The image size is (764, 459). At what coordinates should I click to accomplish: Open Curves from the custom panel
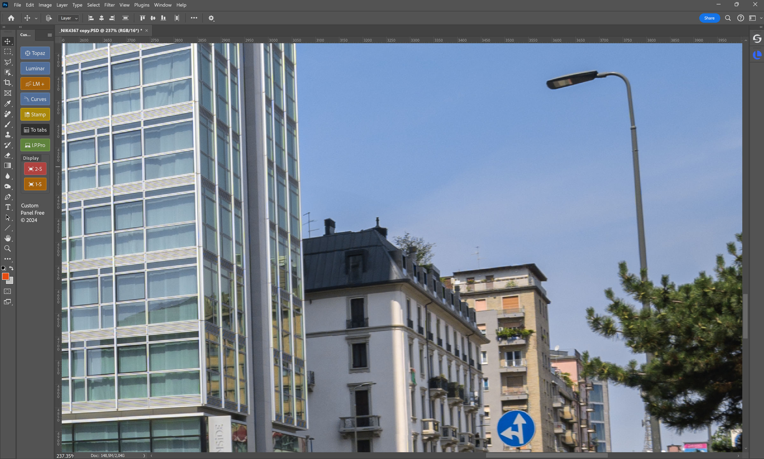pyautogui.click(x=35, y=99)
